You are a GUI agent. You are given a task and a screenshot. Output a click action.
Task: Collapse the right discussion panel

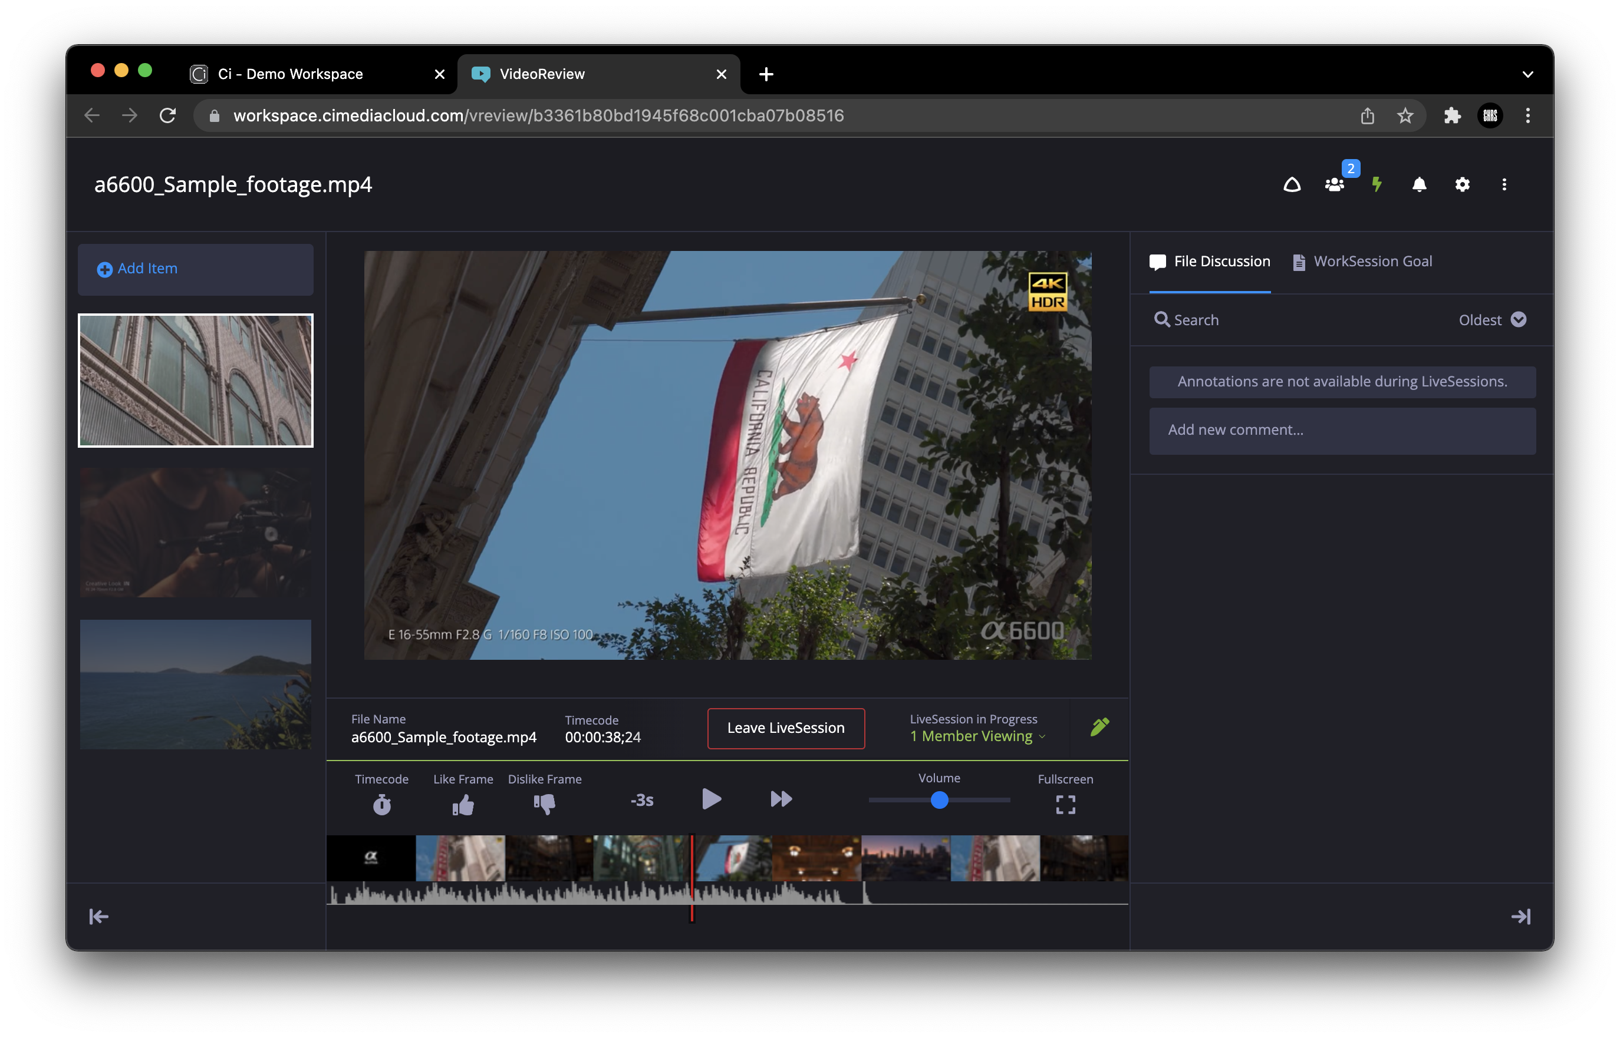point(1520,917)
